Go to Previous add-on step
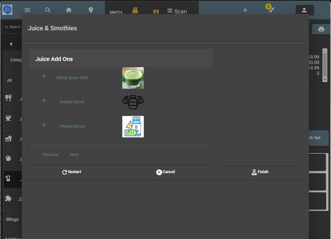The width and height of the screenshot is (331, 239). click(50, 154)
